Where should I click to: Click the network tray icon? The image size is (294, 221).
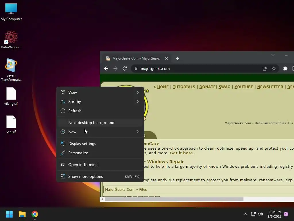pos(254,214)
